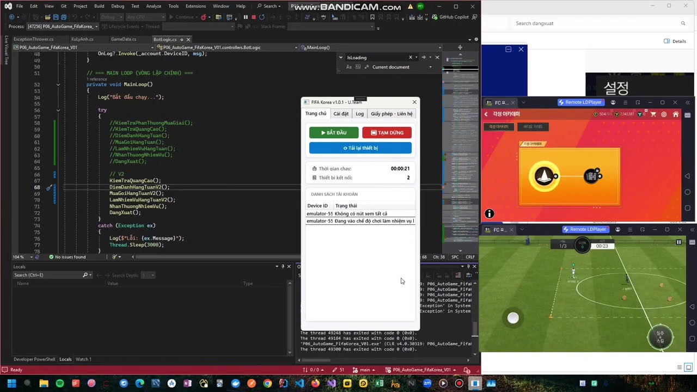
Task: Move the virtual joystick in lower game
Action: coord(513,318)
